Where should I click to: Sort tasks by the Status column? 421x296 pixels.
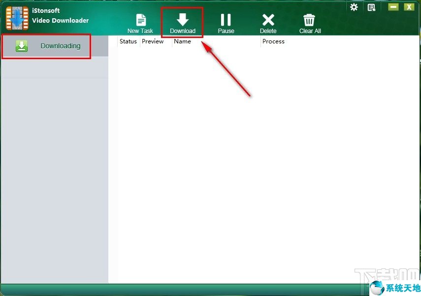(128, 41)
